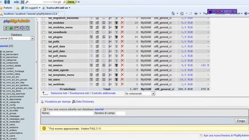Open the Strumenti menu dropdown
The height and width of the screenshot is (140, 249).
[x=236, y=14]
